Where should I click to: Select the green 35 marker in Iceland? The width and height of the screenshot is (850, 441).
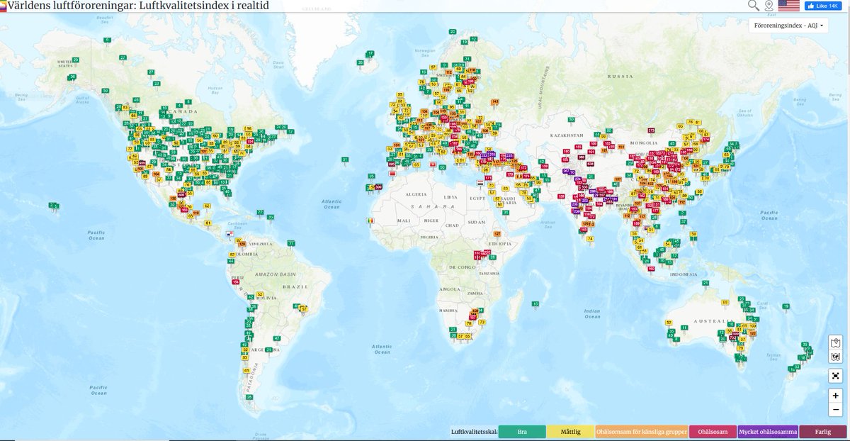pyautogui.click(x=360, y=63)
